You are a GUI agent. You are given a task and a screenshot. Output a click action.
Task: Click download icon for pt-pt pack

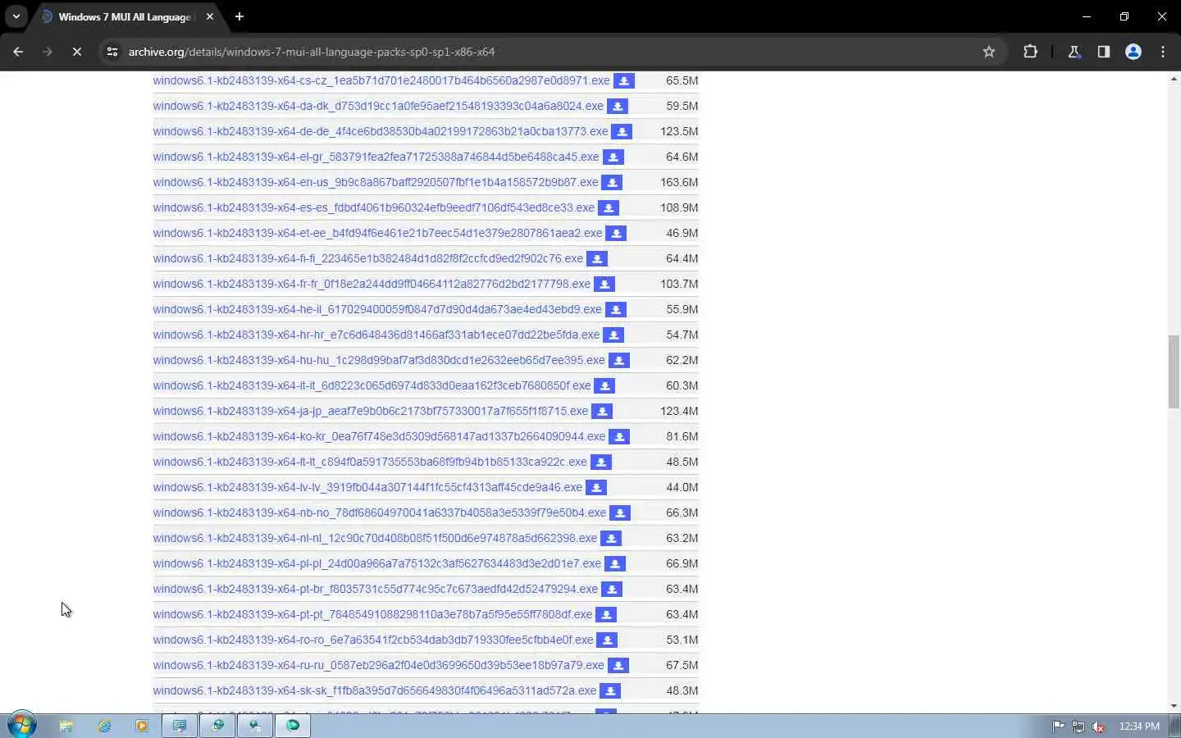606,615
